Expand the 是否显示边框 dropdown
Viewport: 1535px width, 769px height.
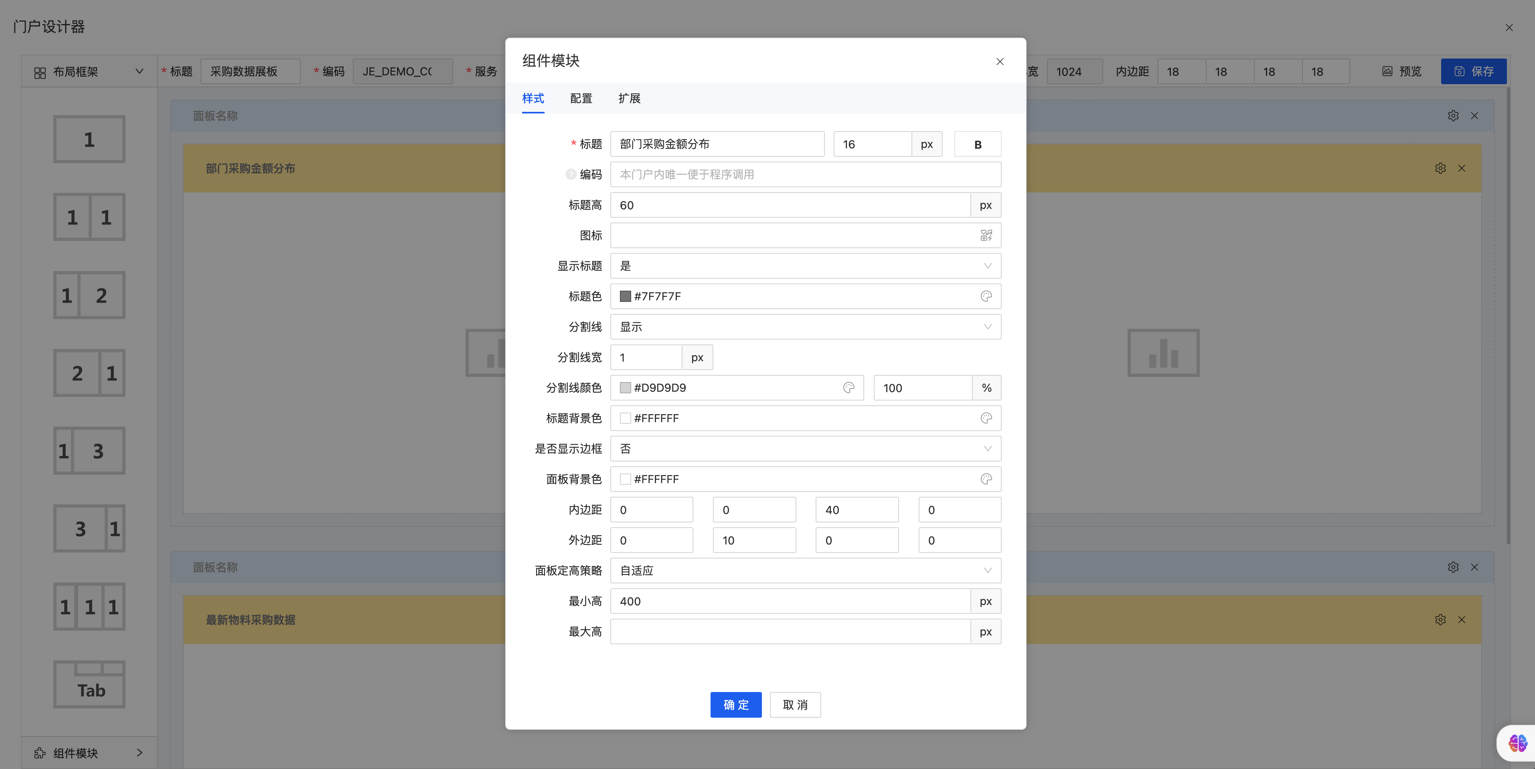click(805, 449)
